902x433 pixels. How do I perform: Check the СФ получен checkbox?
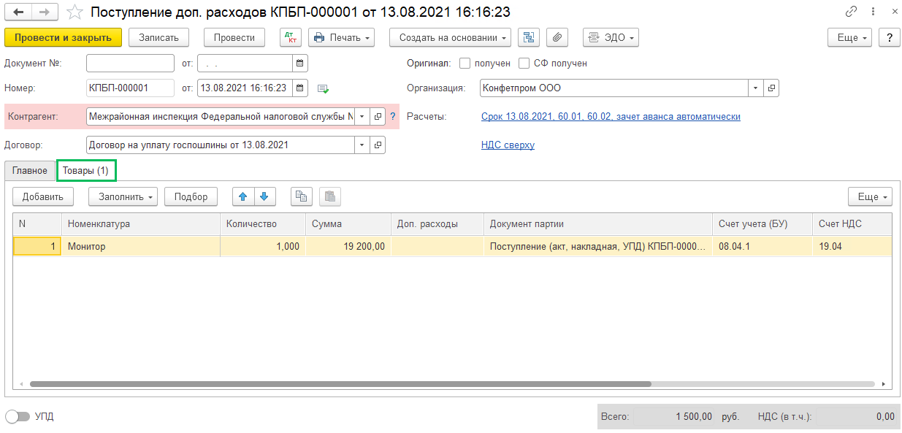[x=524, y=64]
